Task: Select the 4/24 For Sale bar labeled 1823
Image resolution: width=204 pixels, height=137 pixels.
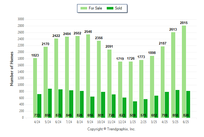Action: tap(35, 88)
